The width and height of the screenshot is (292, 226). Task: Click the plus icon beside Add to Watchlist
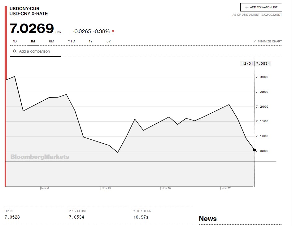247,7
